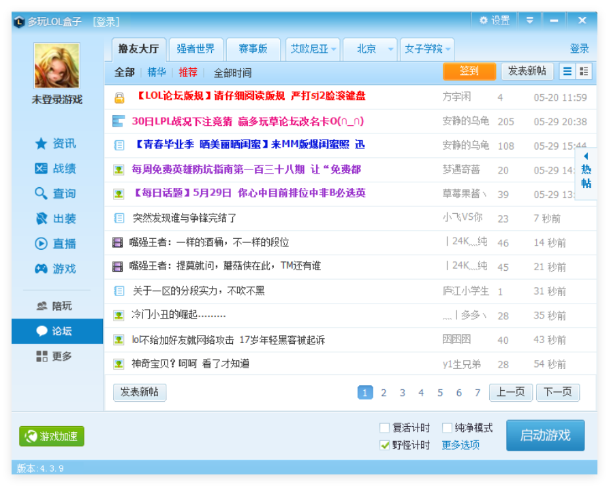This screenshot has width=609, height=486.
Task: Click the summoner avatar picture
Action: [57, 65]
